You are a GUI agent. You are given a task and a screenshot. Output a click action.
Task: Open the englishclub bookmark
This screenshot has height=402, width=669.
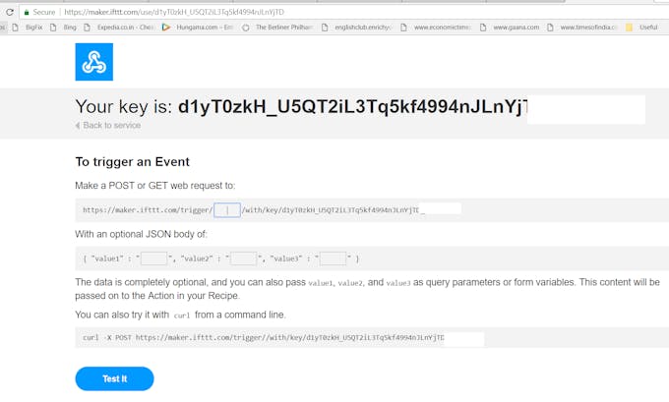363,28
